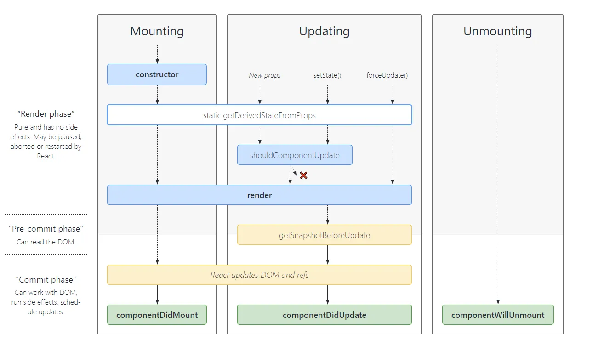Click the render method box
The image size is (598, 345).
click(259, 195)
